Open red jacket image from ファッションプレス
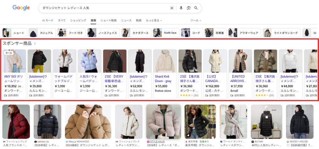This screenshot has width=319, height=149. [x=16, y=122]
